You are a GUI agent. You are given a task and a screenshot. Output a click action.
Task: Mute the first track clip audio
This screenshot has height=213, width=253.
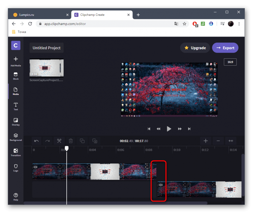[x=35, y=167]
